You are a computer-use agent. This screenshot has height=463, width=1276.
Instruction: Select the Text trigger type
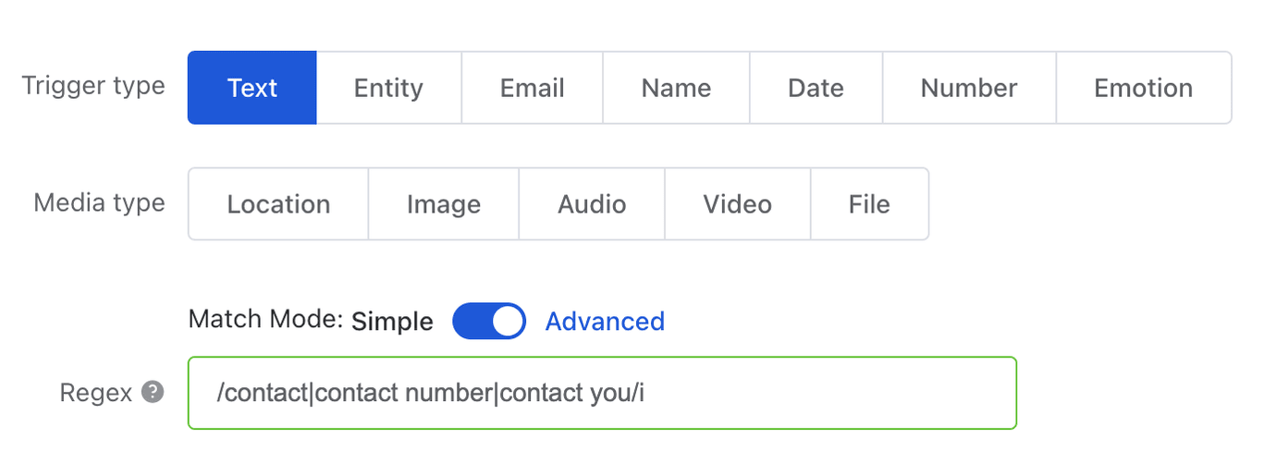point(252,88)
